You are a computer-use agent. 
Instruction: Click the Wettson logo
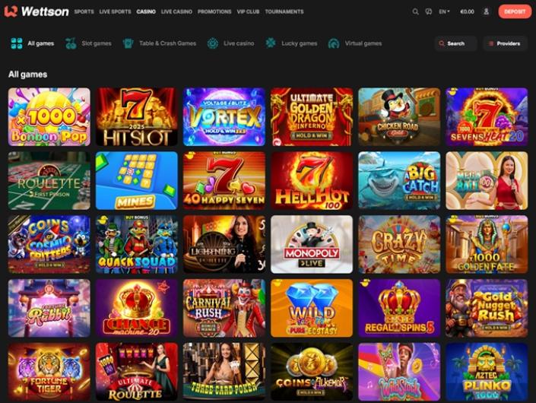coord(36,11)
